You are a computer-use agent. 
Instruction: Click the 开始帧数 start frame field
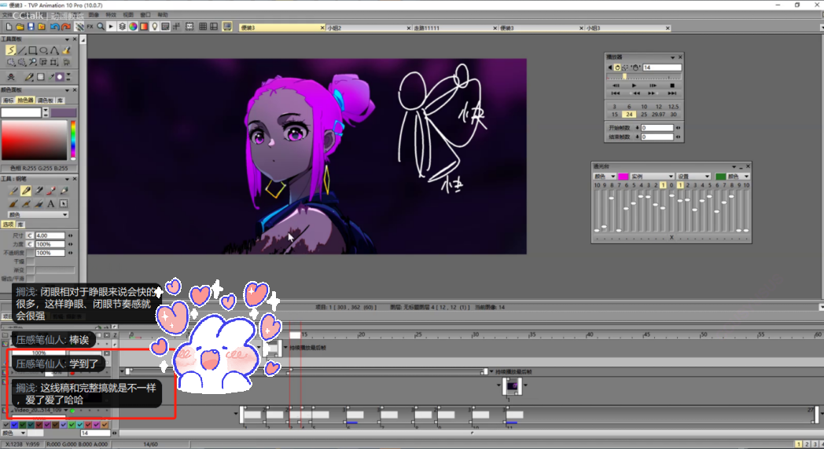[657, 127]
